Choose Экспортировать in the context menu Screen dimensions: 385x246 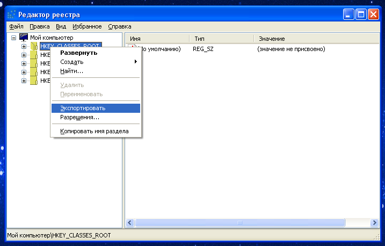point(96,108)
